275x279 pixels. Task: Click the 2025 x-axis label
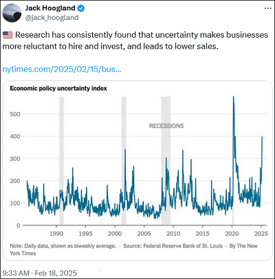261,234
